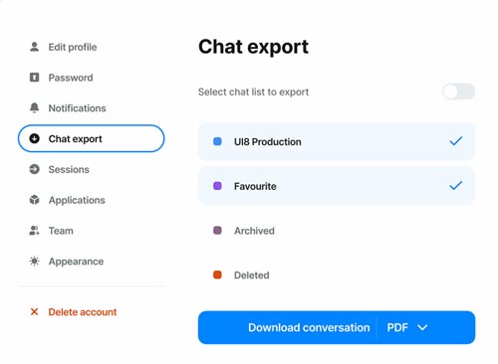Click the Notifications bell icon
This screenshot has width=498, height=364.
34,107
